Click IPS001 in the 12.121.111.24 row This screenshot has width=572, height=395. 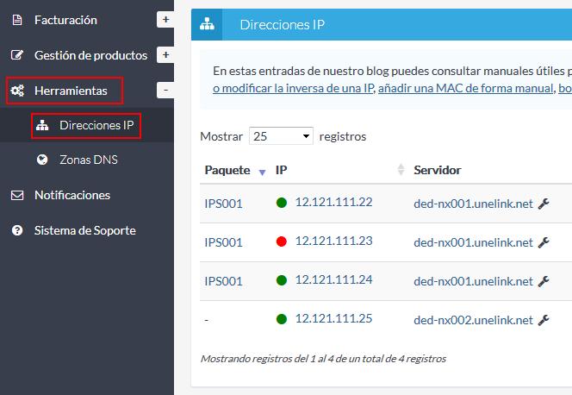click(x=223, y=281)
